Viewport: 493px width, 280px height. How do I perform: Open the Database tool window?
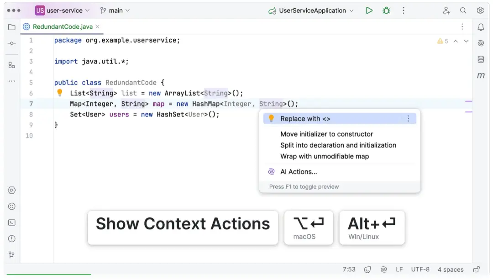[481, 59]
